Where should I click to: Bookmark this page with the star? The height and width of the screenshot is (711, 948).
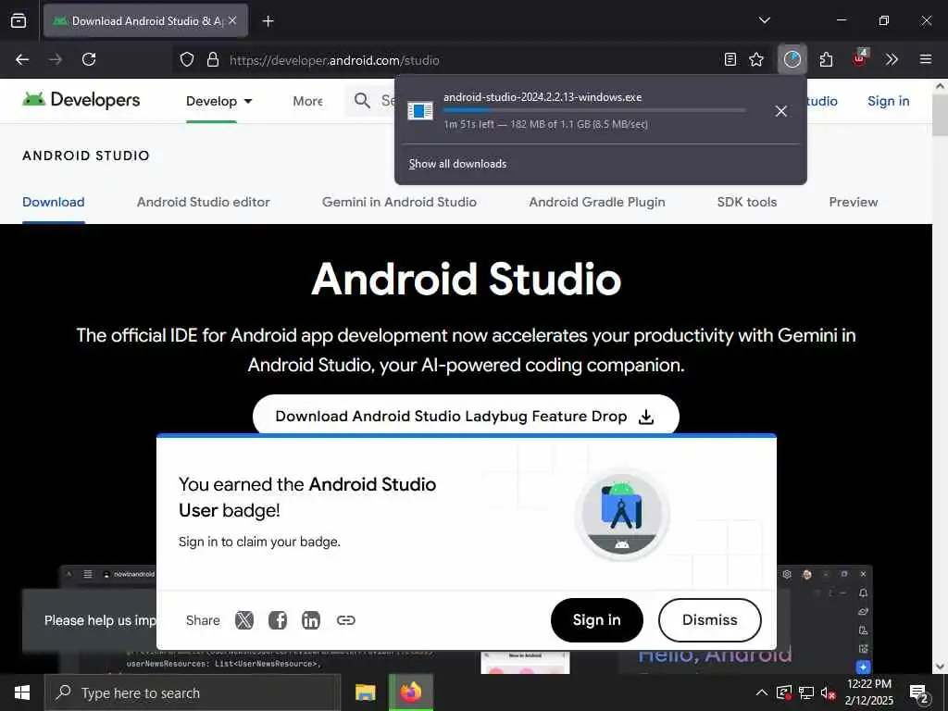pos(755,59)
